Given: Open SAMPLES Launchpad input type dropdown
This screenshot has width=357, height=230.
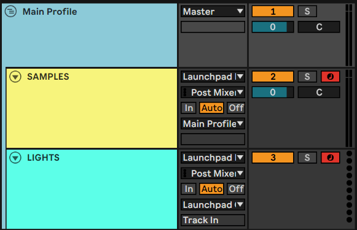Looking at the screenshot, I should coord(213,77).
